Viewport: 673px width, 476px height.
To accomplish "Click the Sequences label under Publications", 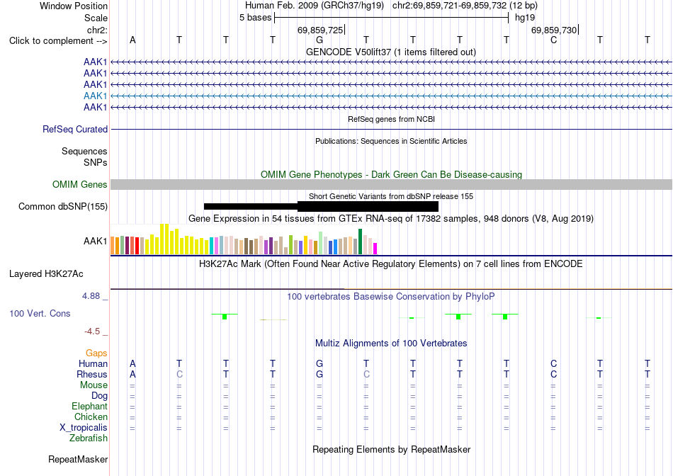I will (x=84, y=151).
